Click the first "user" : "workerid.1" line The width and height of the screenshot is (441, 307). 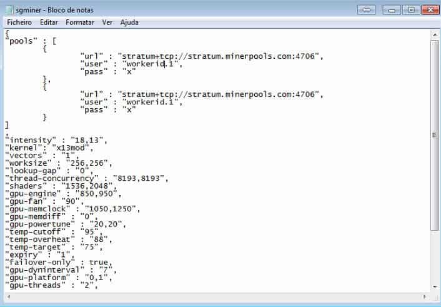pyautogui.click(x=131, y=64)
